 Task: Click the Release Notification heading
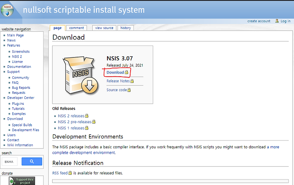[78, 163]
